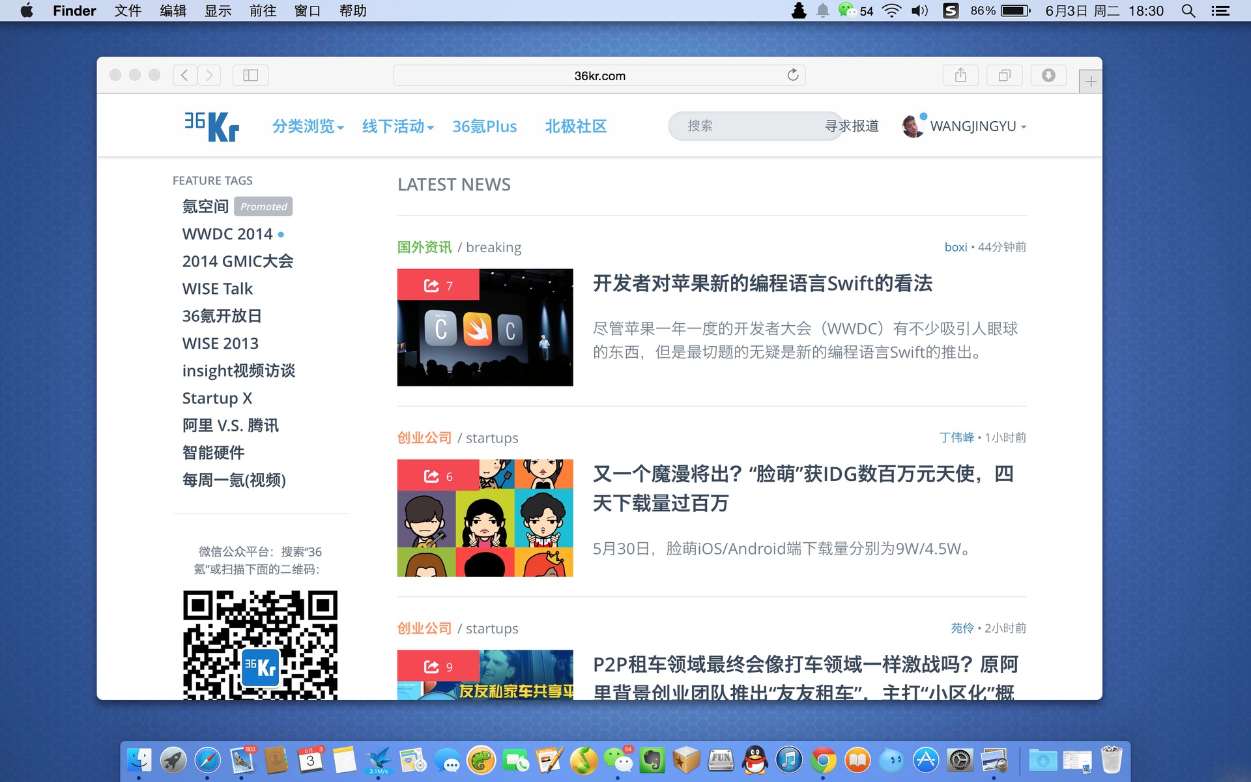The image size is (1251, 782).
Task: Open the 36氪Plus nav link
Action: (x=485, y=126)
